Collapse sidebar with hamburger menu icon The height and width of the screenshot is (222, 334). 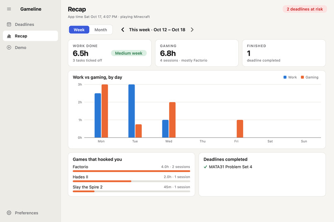[x=9, y=9]
